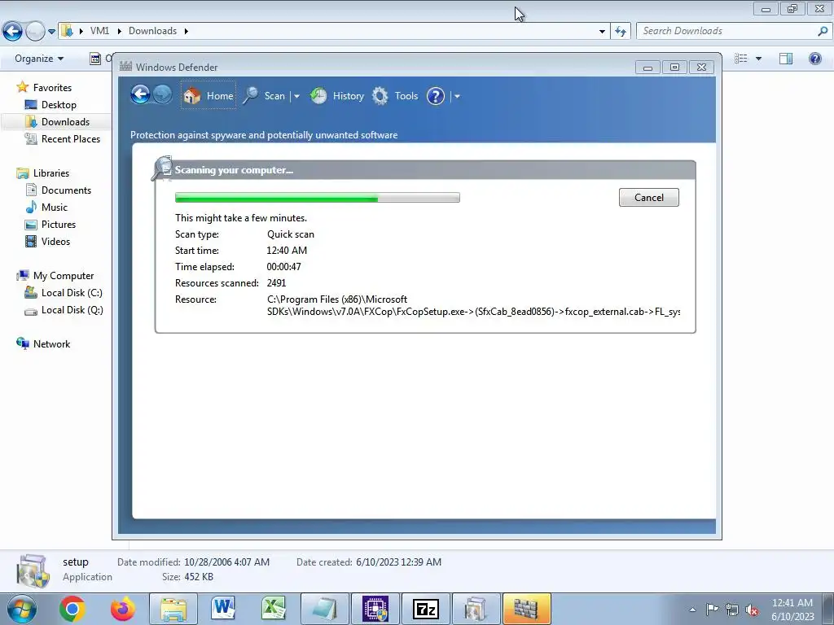
Task: Open the notepad app on taskbar
Action: click(324, 609)
